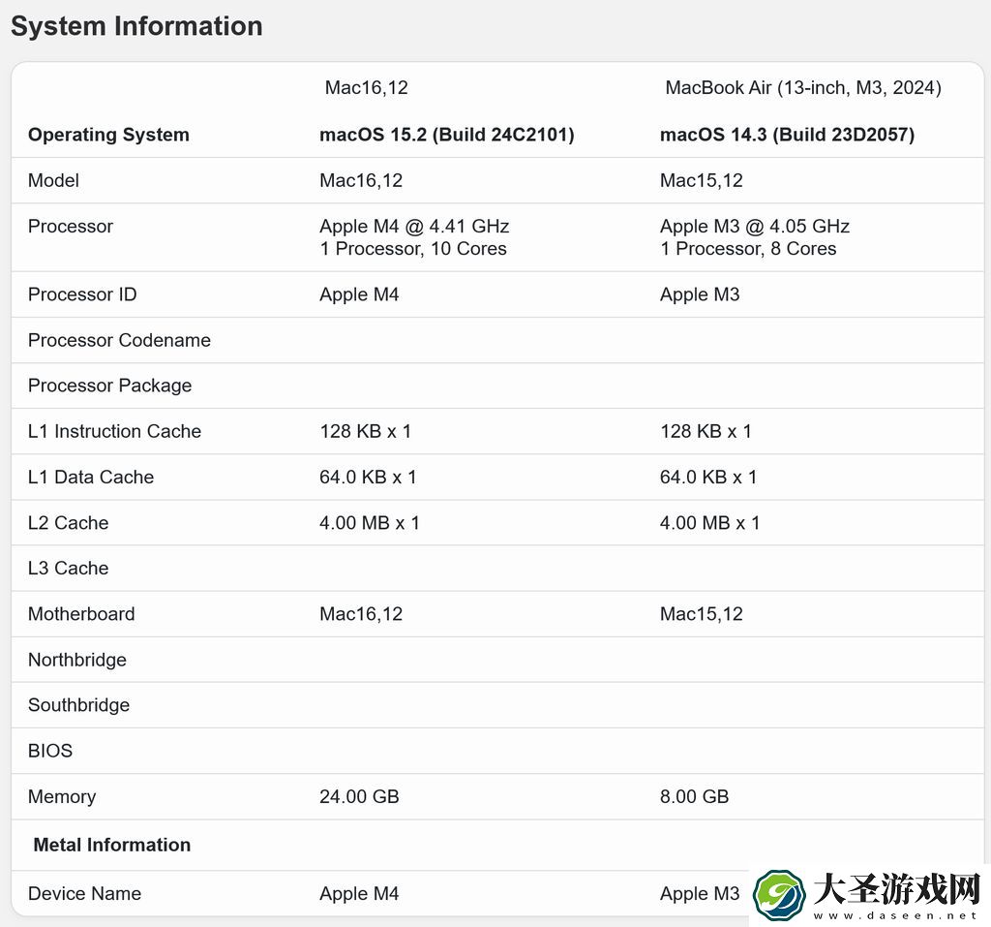Click the "Southbridge" row label
The width and height of the screenshot is (991, 927).
(79, 705)
